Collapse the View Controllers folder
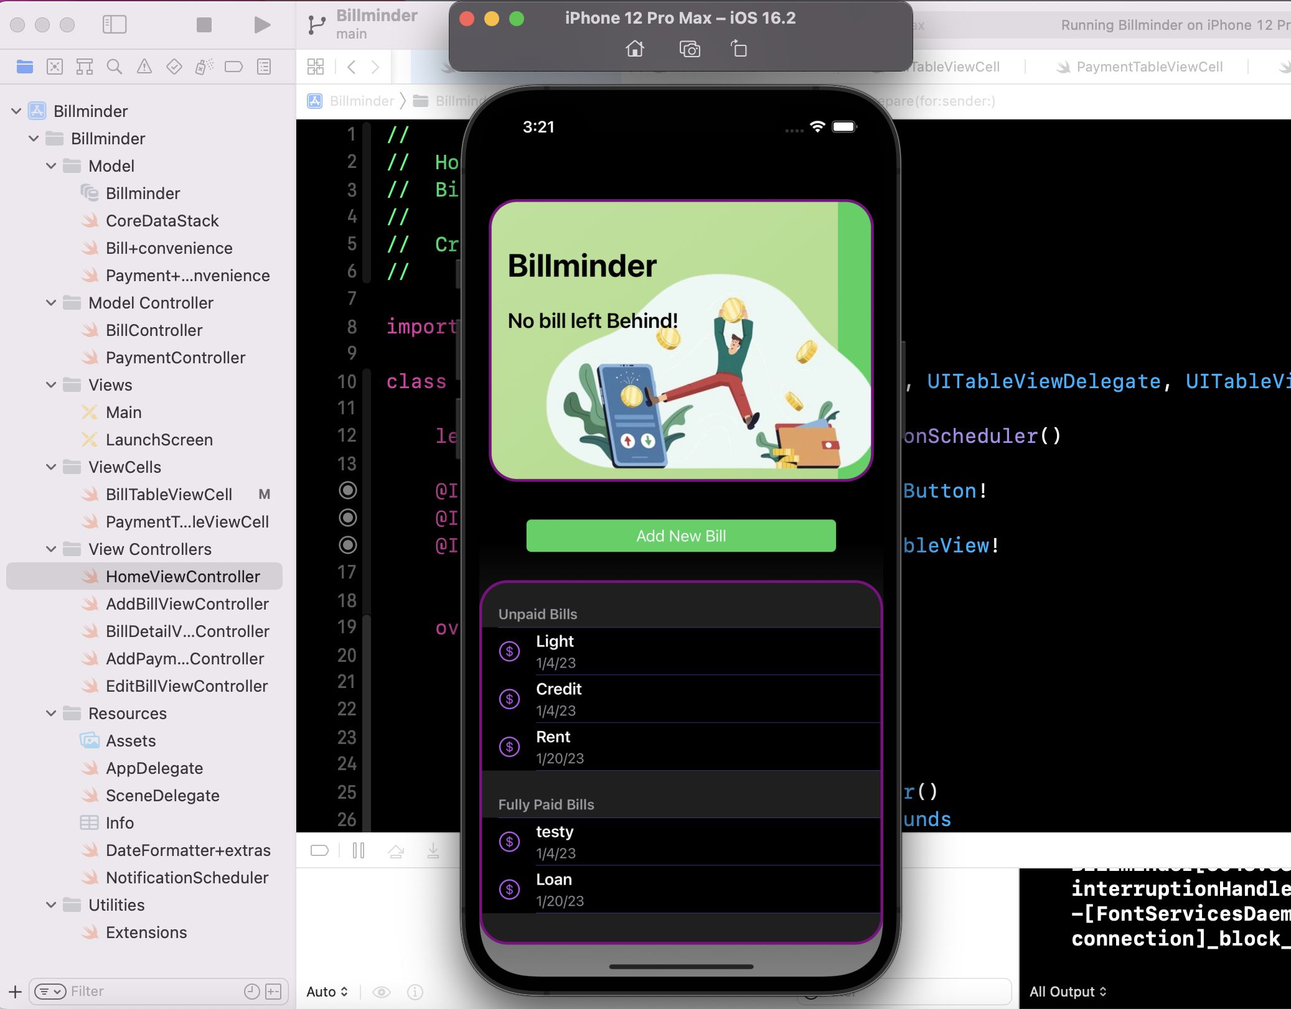 [x=52, y=549]
